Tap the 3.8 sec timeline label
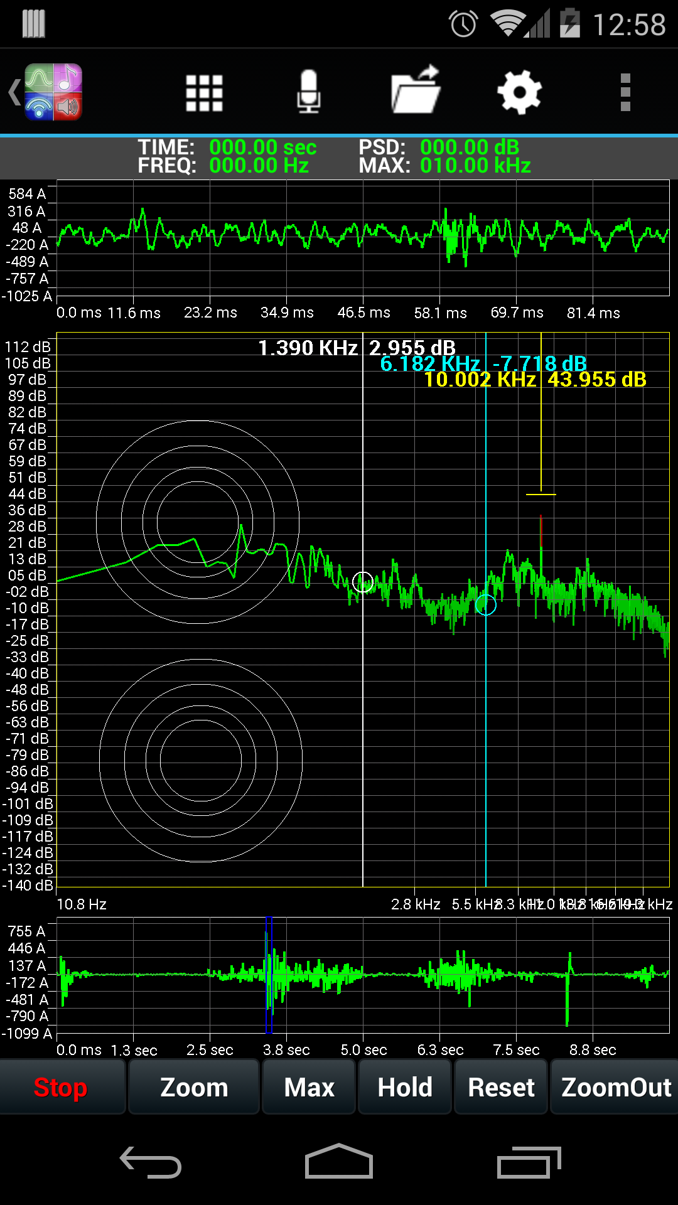Viewport: 678px width, 1205px height. [x=286, y=1050]
